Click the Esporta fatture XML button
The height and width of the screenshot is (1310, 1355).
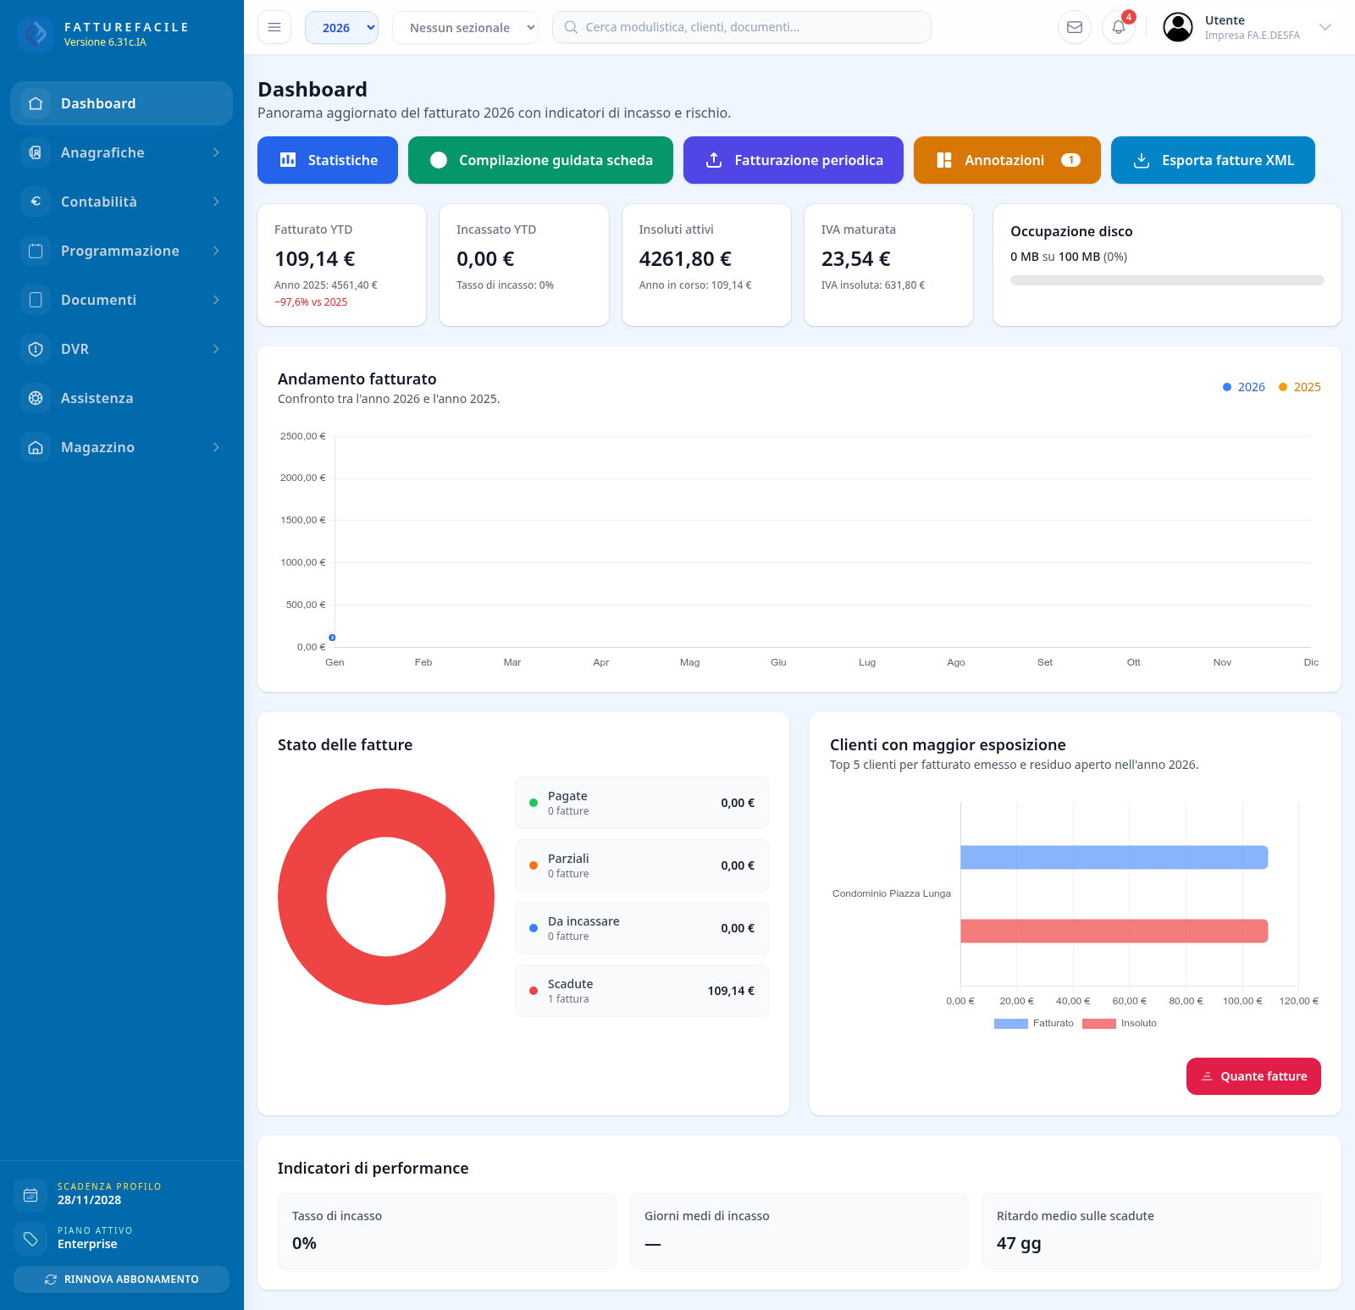pyautogui.click(x=1213, y=160)
